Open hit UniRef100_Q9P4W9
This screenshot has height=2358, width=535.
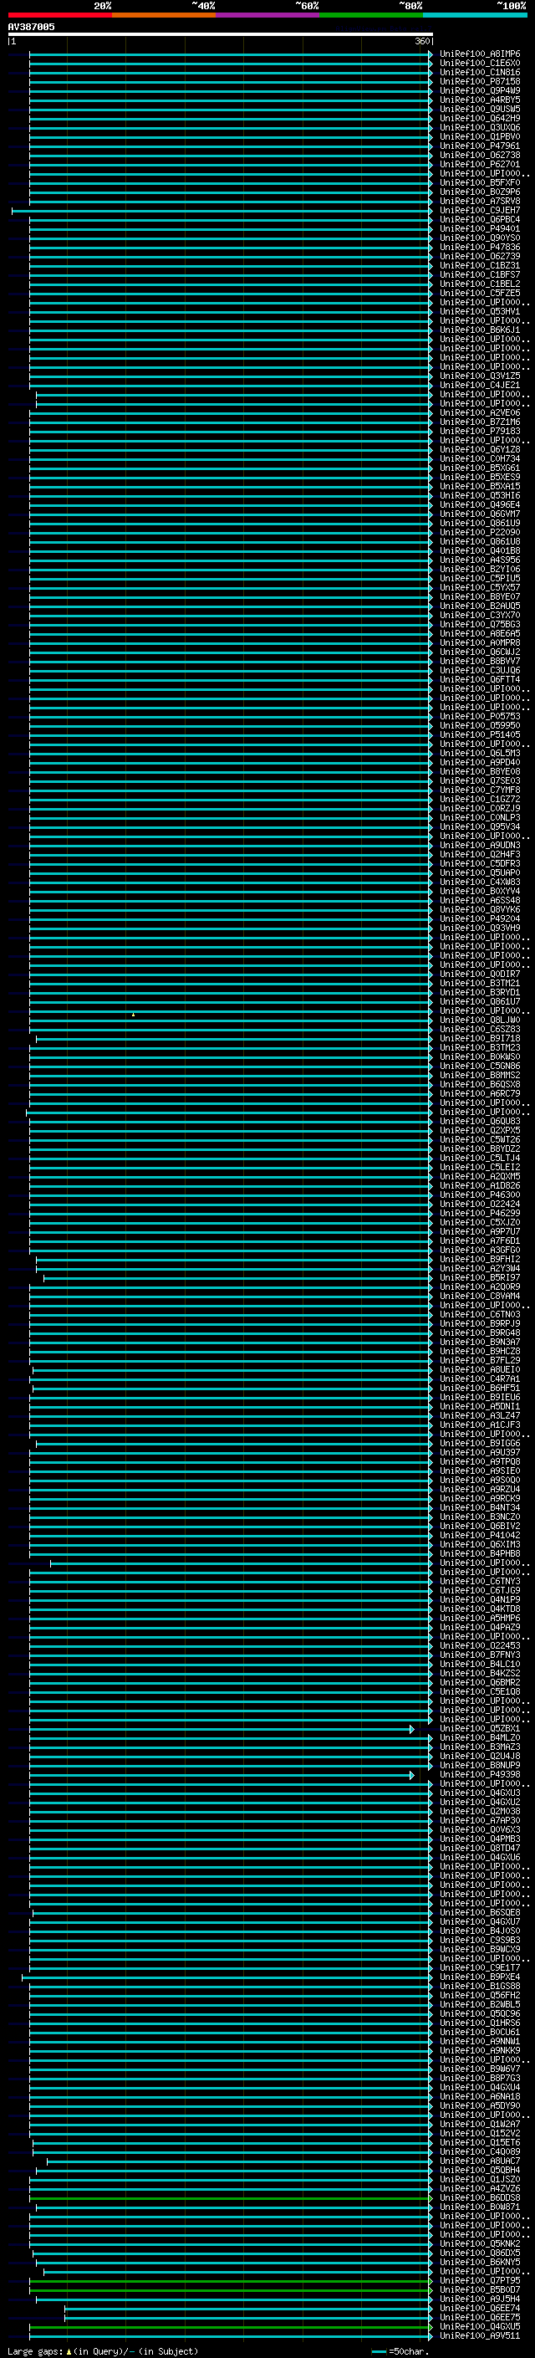point(480,90)
